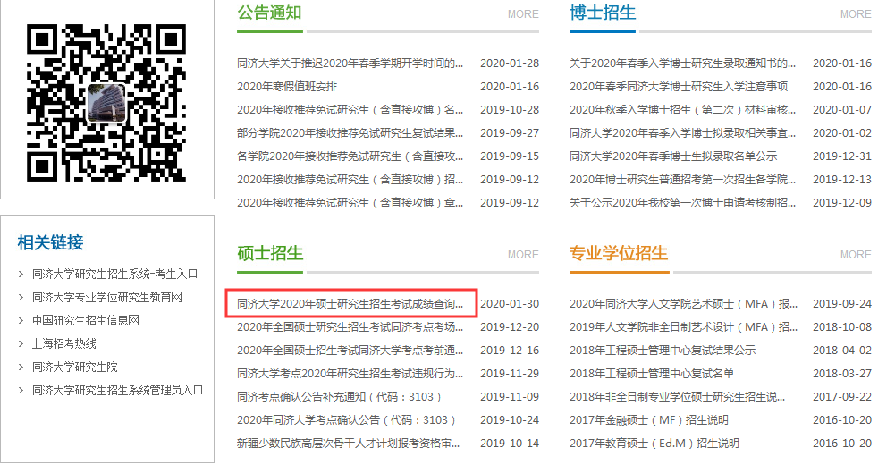This screenshot has height=465, width=895.
Task: Open the 2020年寒假值班安排 announcement
Action: point(287,87)
